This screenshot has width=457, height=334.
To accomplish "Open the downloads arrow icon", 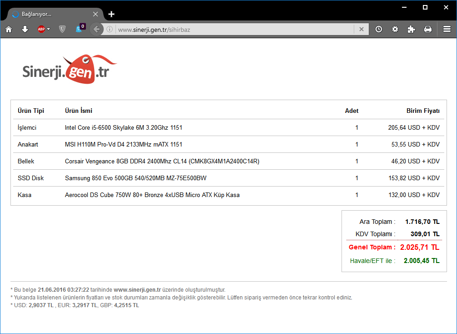I will [x=25, y=29].
